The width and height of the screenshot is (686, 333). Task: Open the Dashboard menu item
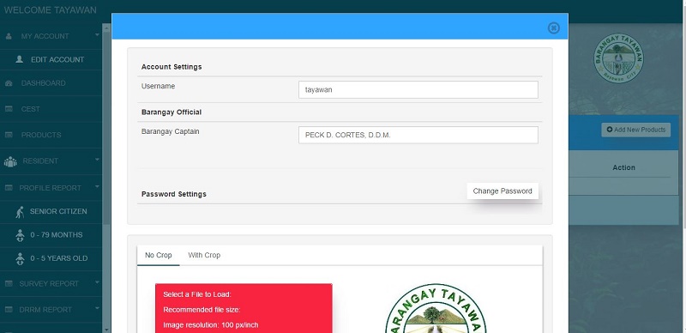44,83
